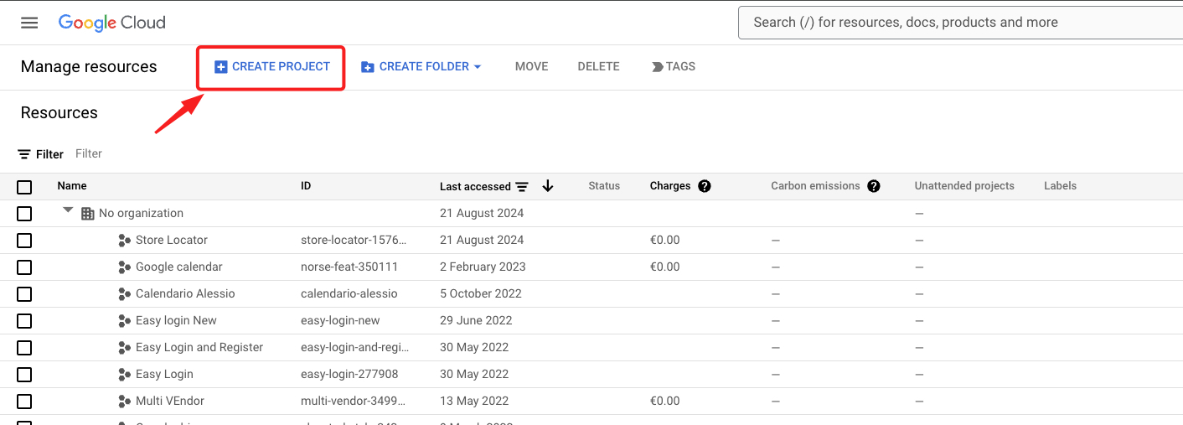Click the 29 June 2022 date cell
Viewport: 1183px width, 425px height.
coord(476,321)
